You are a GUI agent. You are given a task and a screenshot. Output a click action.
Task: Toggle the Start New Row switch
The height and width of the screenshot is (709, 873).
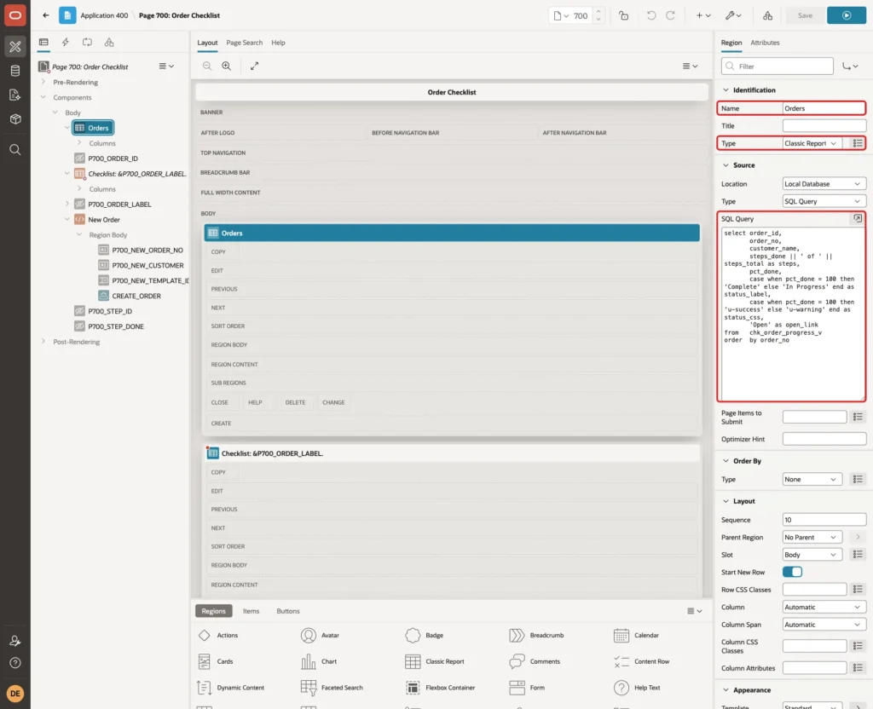792,572
